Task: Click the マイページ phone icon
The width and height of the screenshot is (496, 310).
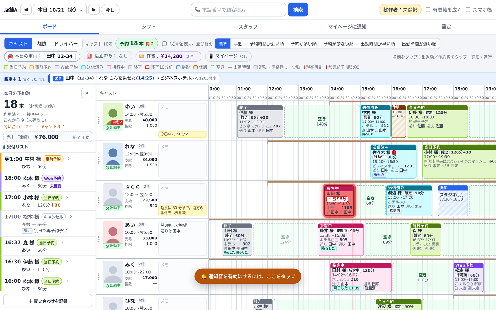Action: pos(211,56)
